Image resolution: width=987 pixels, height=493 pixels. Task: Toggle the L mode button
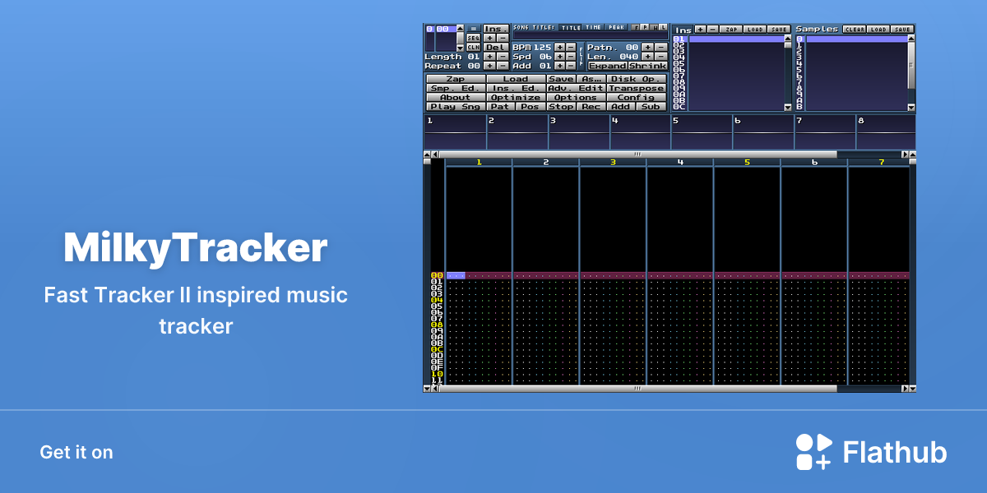click(x=664, y=28)
